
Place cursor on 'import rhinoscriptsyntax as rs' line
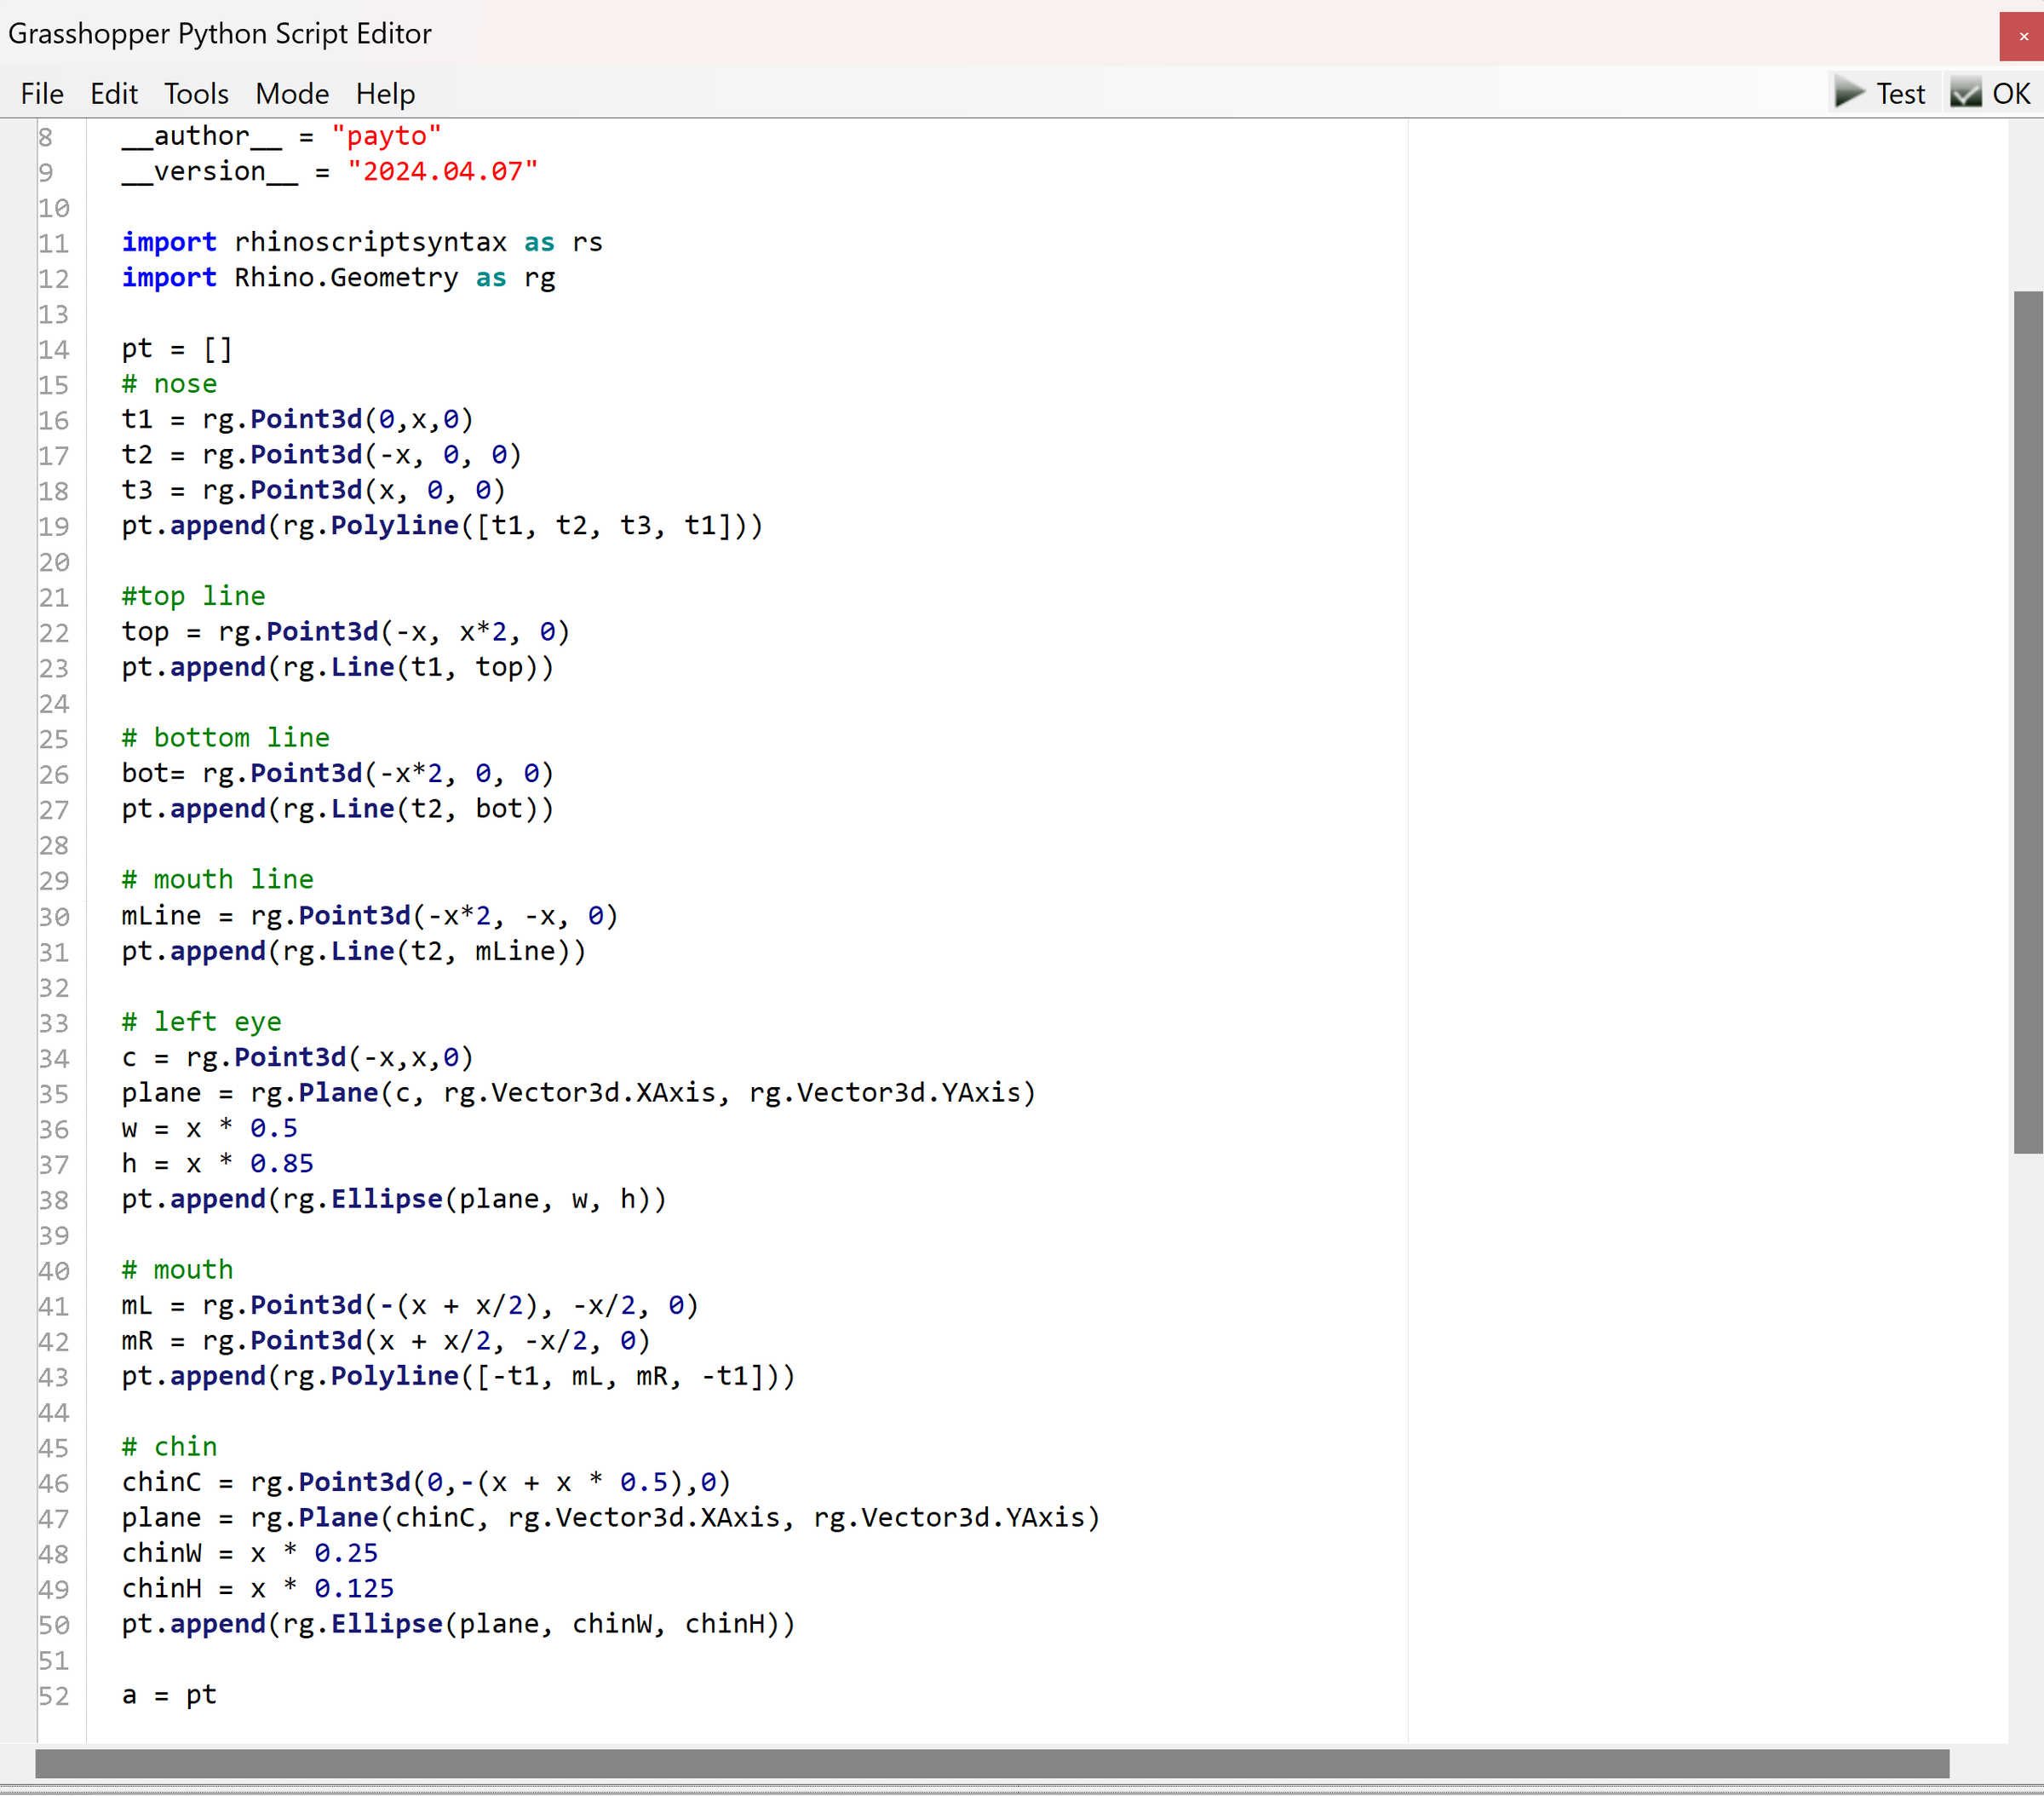362,242
